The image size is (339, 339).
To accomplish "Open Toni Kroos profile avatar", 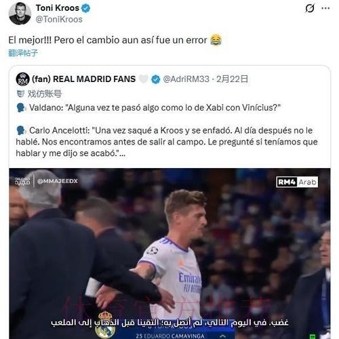I will (20, 14).
